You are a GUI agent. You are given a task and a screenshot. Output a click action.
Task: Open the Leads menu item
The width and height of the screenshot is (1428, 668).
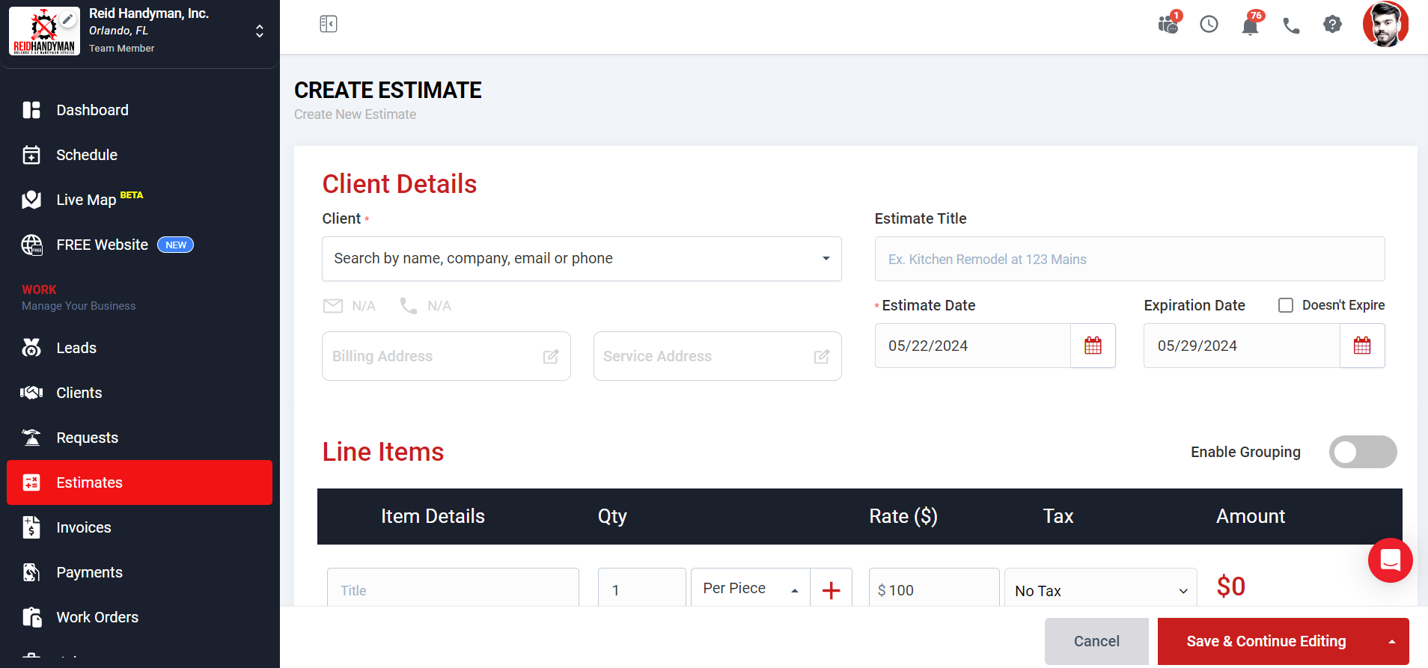76,348
